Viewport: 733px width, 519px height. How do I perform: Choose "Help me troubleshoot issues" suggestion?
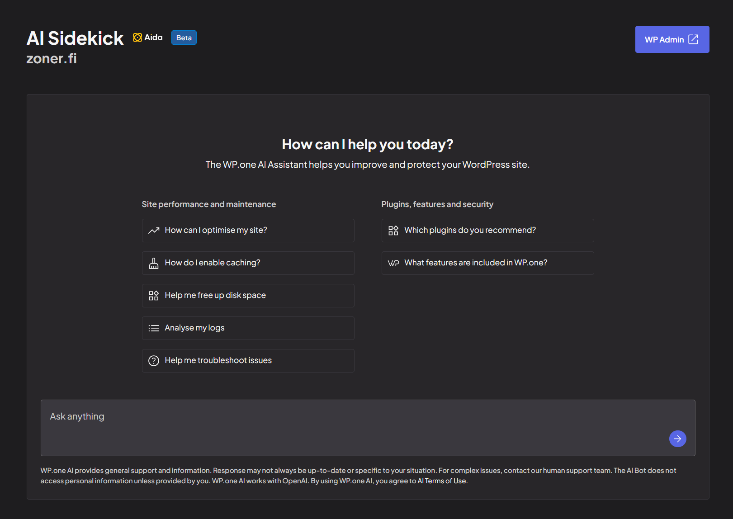248,361
